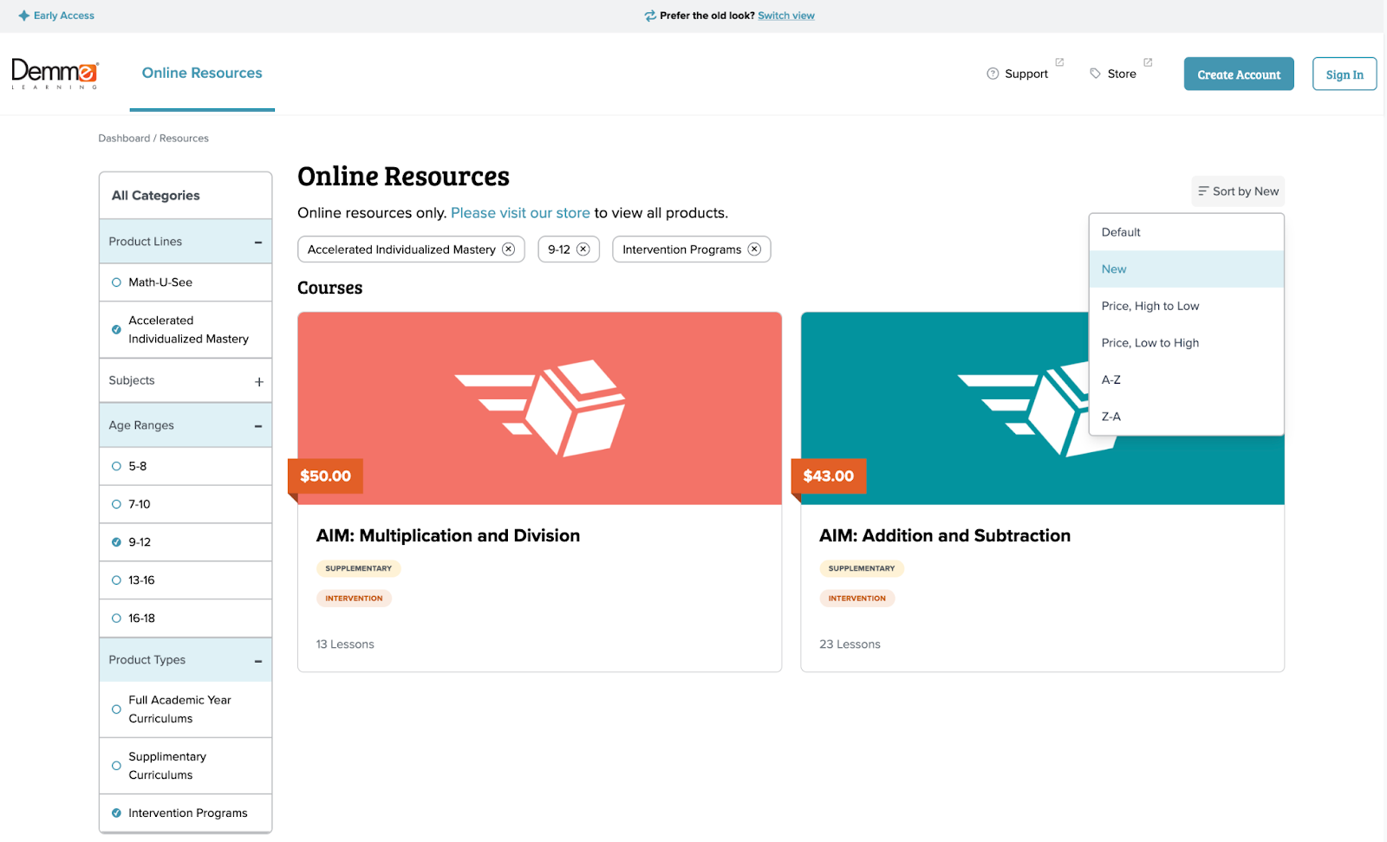Click Please visit our store link
The height and width of the screenshot is (842, 1387).
[520, 213]
